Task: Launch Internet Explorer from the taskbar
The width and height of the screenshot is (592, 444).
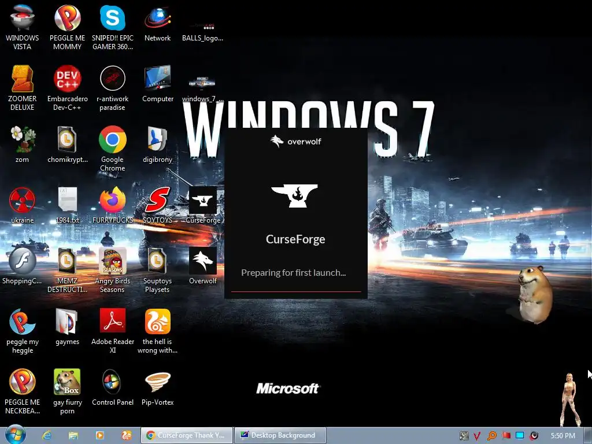Action: click(47, 435)
